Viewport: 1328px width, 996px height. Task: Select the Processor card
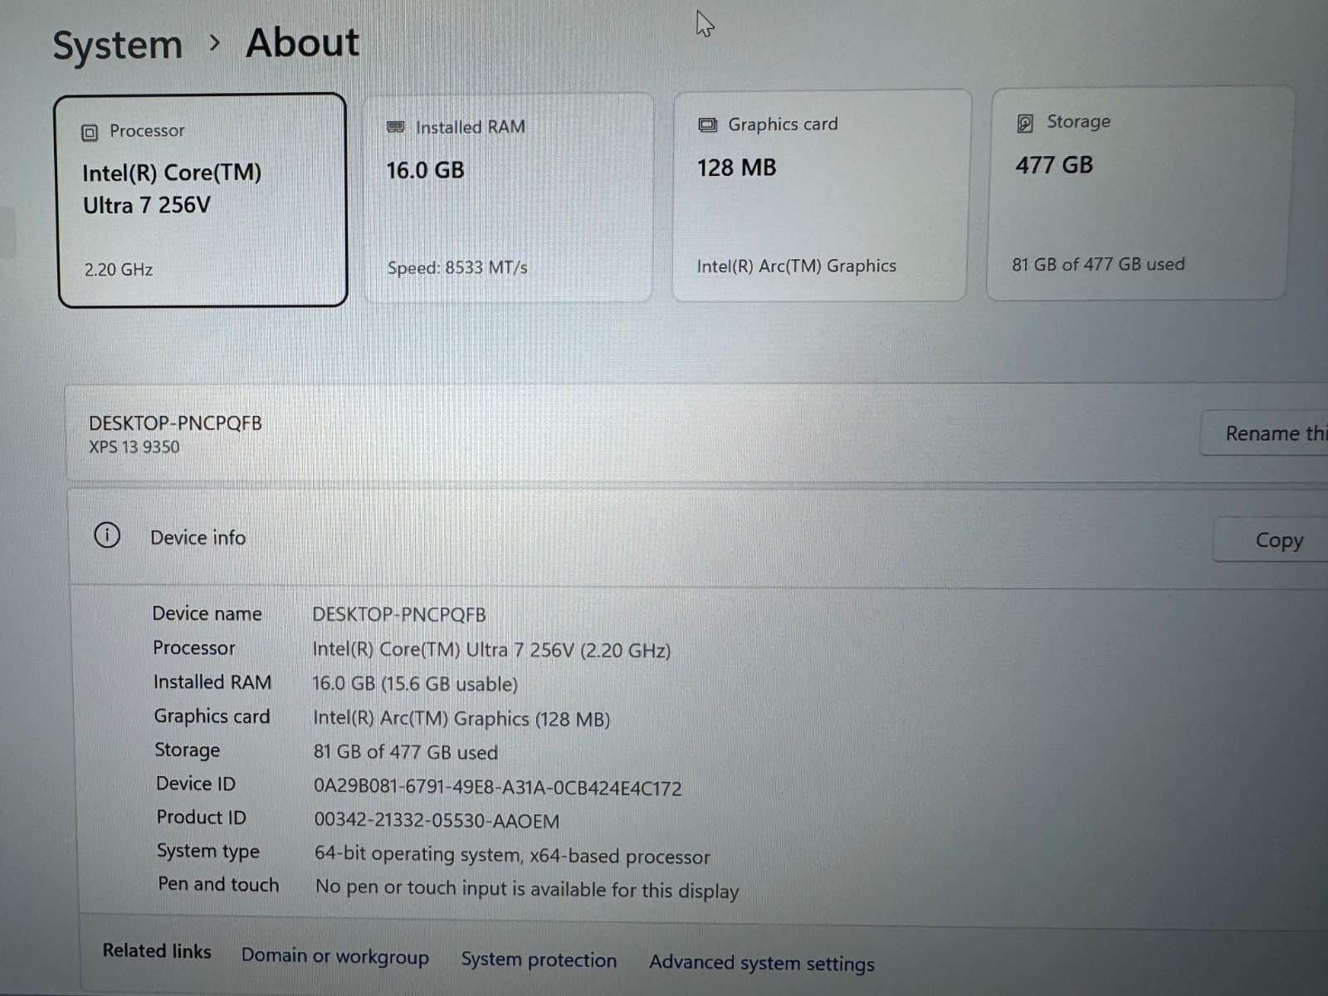coord(202,200)
